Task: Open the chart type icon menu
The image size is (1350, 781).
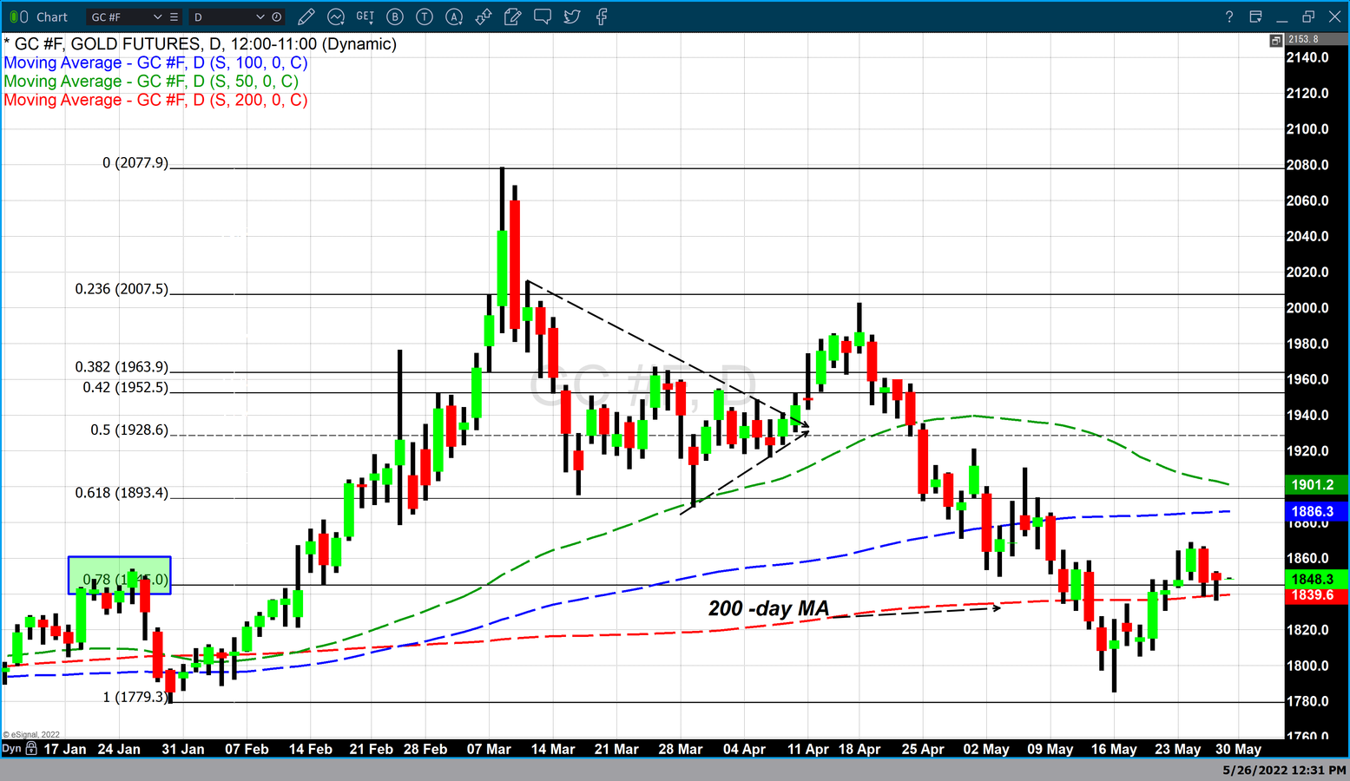Action: pos(335,16)
